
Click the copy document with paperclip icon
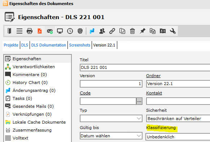tap(122, 31)
